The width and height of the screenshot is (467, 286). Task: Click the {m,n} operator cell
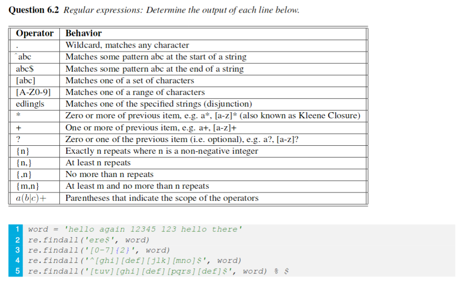[x=35, y=186]
